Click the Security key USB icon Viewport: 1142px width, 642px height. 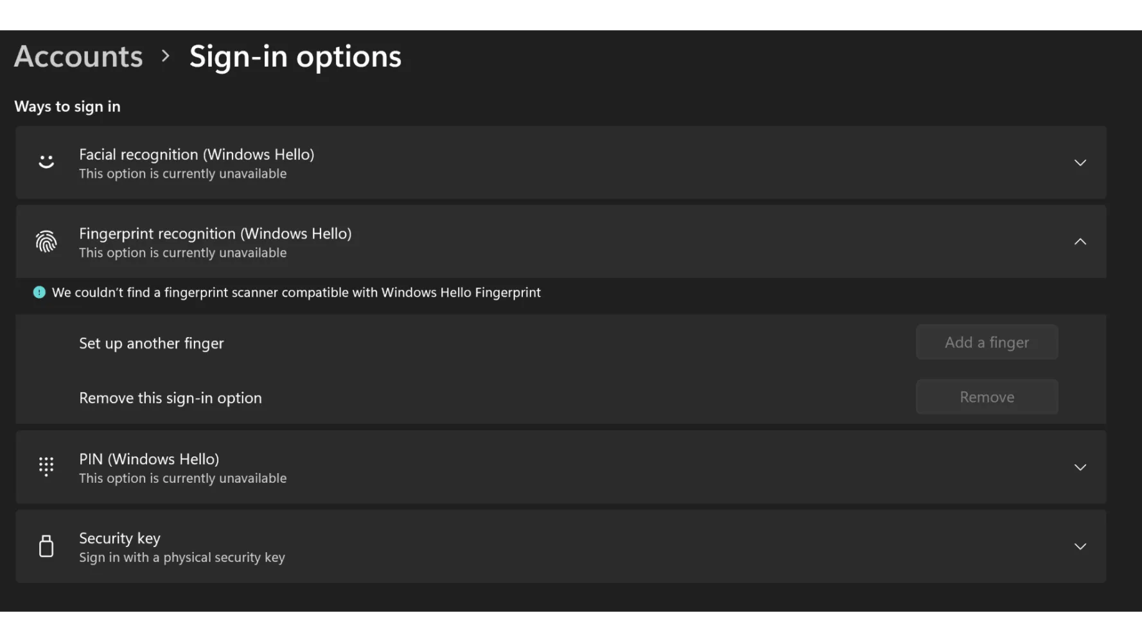tap(46, 546)
